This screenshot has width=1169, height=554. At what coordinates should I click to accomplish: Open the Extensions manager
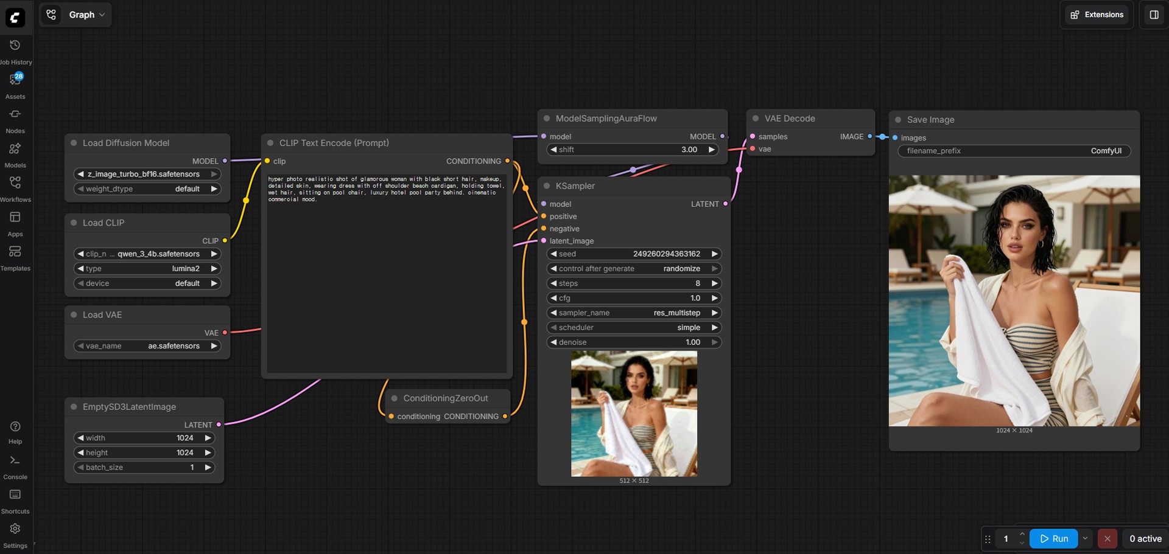1097,15
